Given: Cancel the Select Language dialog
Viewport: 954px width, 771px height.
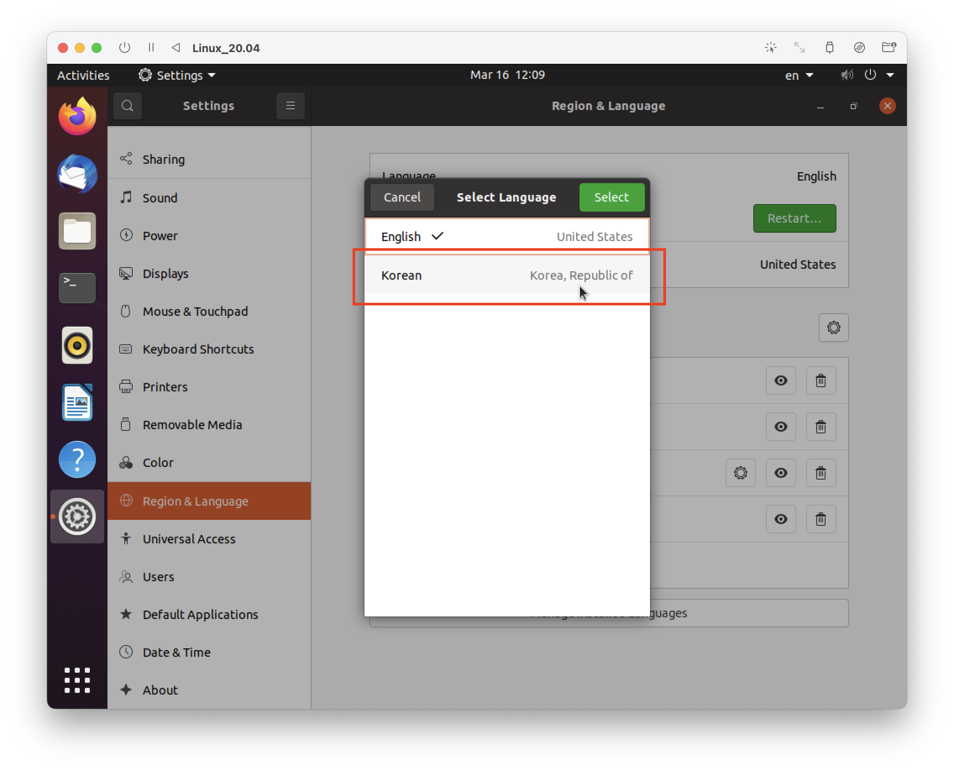Looking at the screenshot, I should (401, 197).
